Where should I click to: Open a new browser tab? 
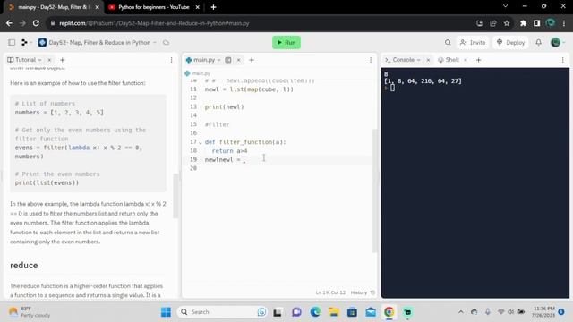[x=213, y=7]
